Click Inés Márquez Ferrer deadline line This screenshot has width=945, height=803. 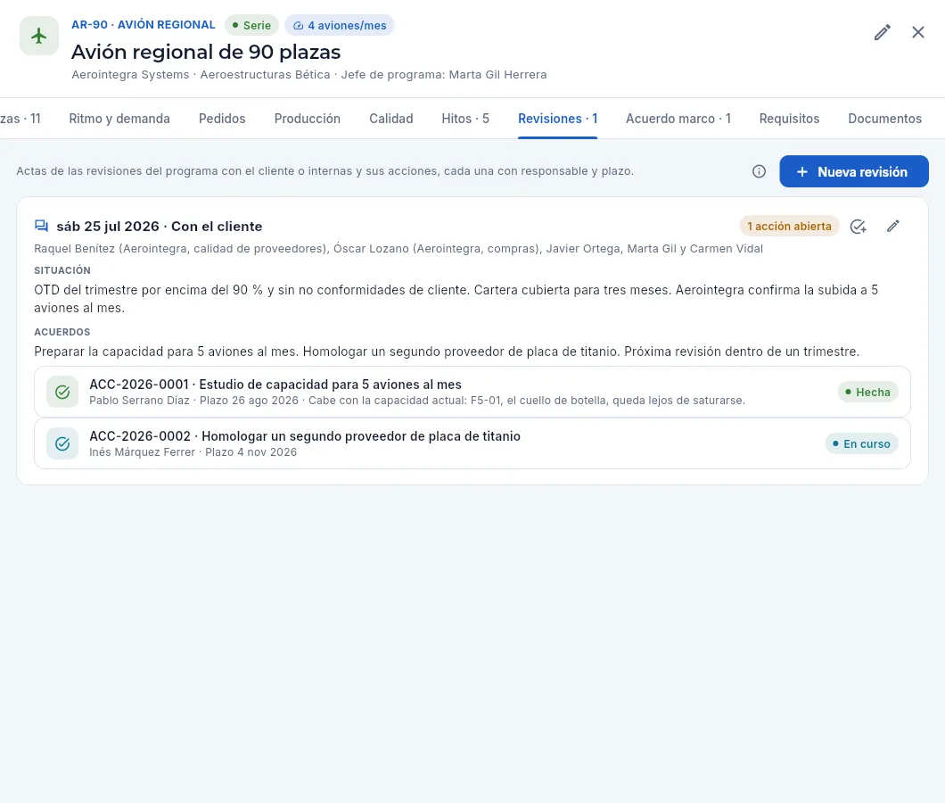(193, 452)
